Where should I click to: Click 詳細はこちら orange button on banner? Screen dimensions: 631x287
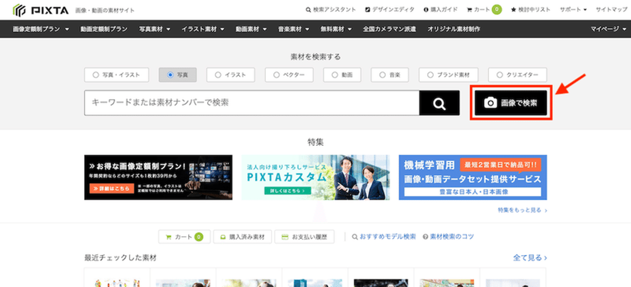point(112,188)
